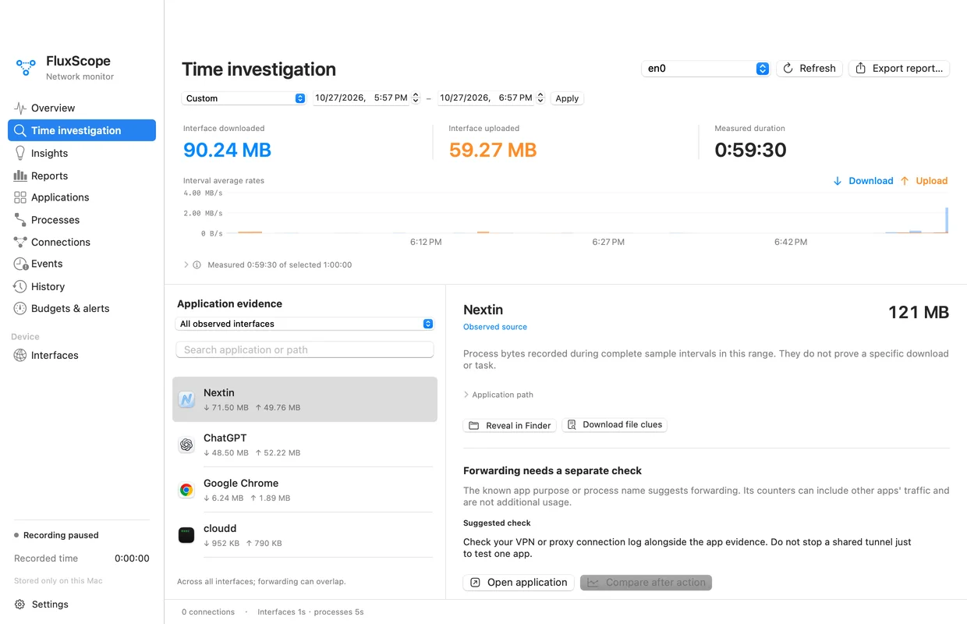The image size is (967, 624).
Task: Select the cloudd application row
Action: point(305,535)
